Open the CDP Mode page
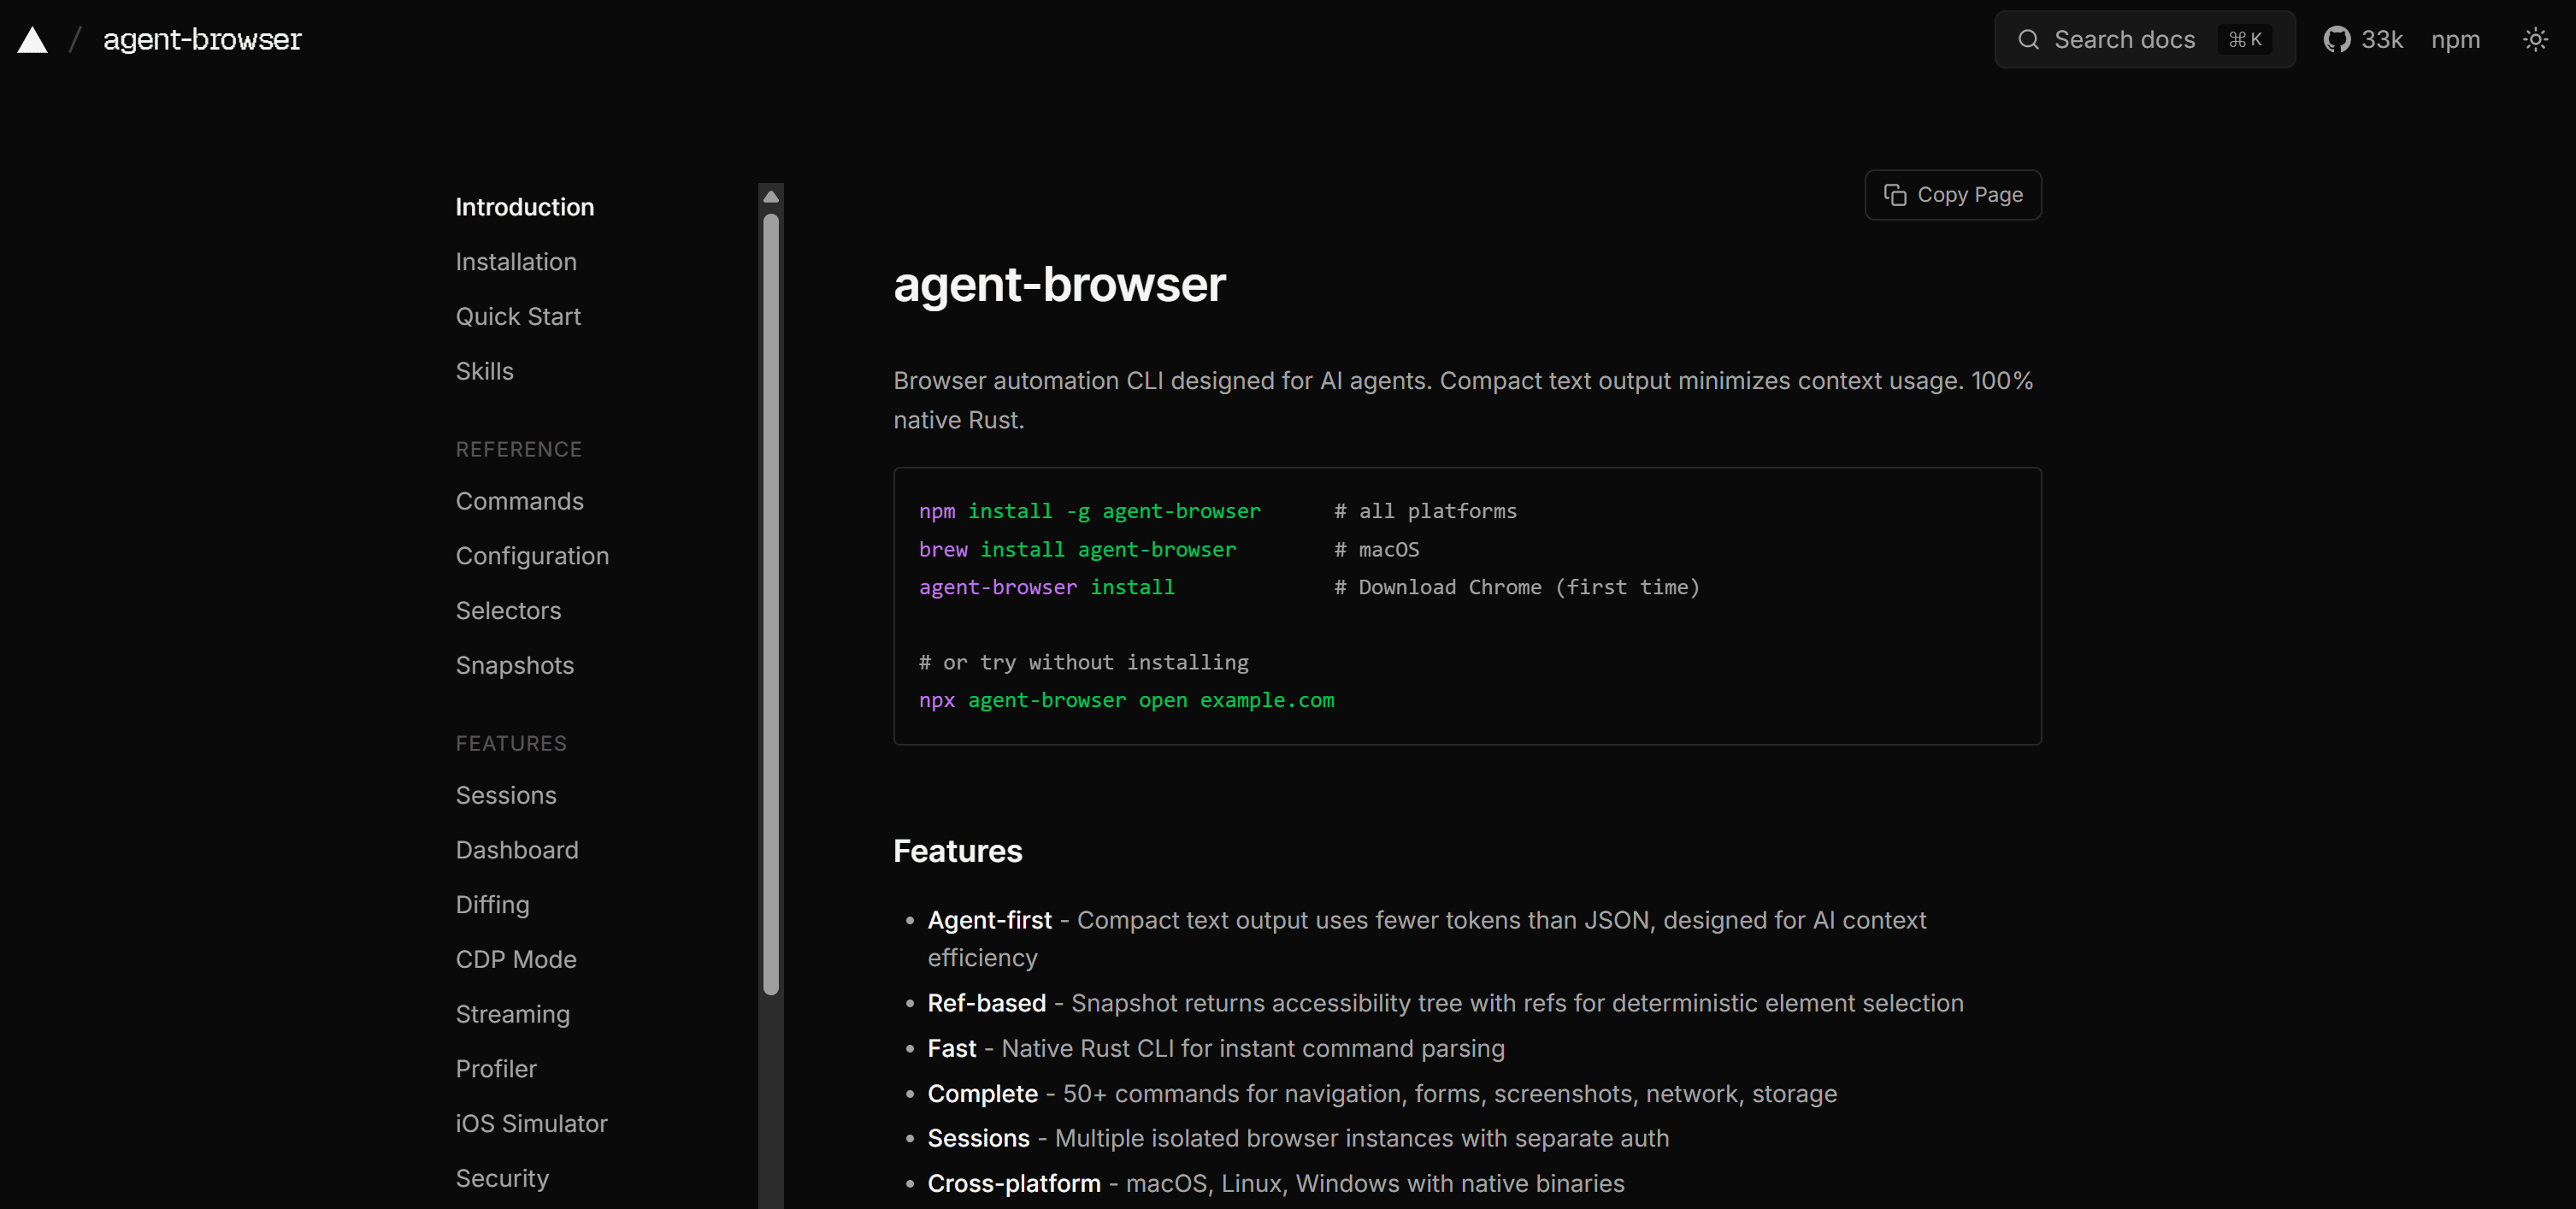This screenshot has width=2576, height=1209. tap(516, 960)
